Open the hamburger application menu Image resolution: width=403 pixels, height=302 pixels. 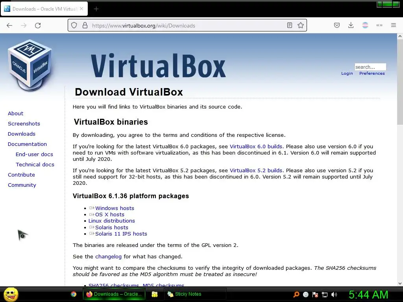[394, 25]
